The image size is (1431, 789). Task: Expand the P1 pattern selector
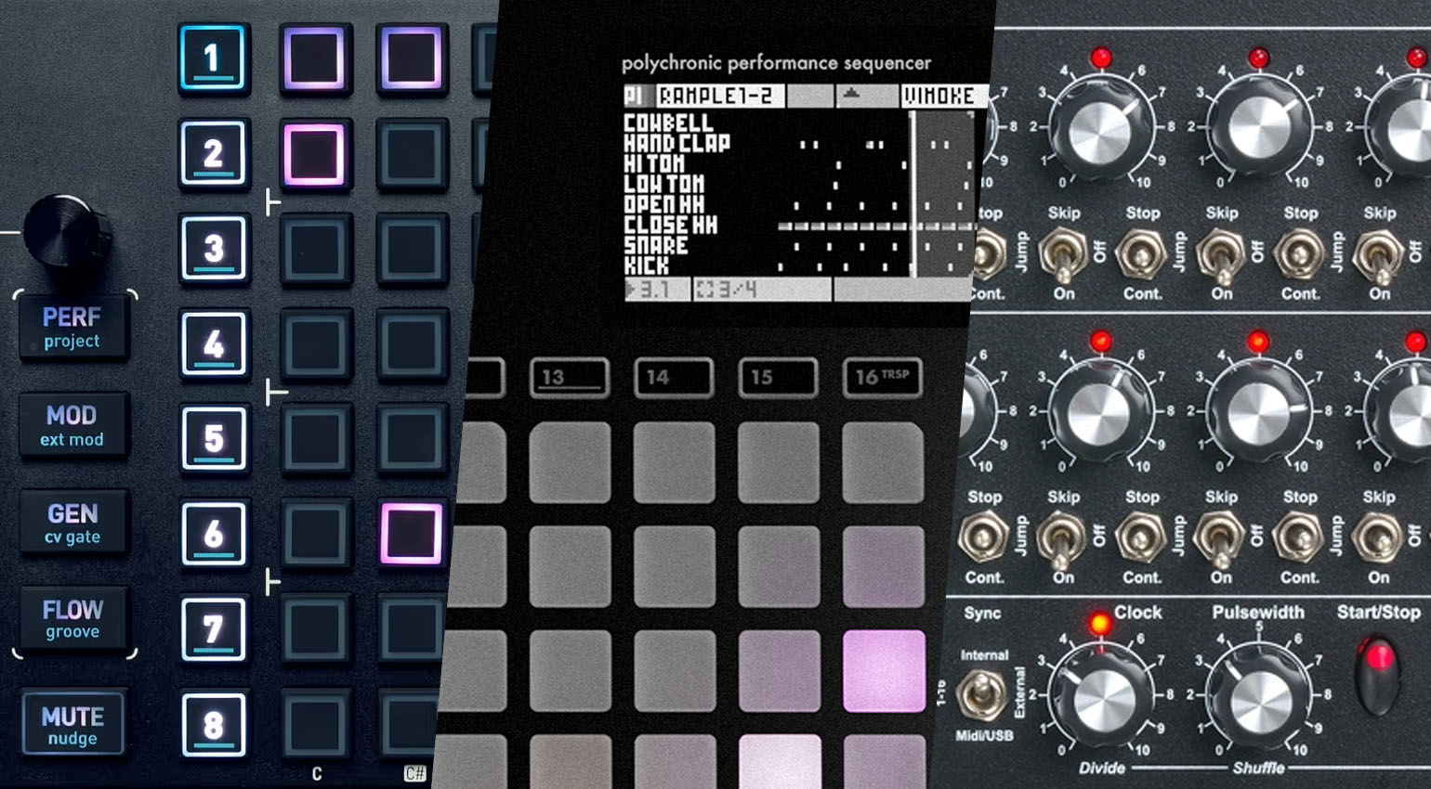[x=637, y=96]
